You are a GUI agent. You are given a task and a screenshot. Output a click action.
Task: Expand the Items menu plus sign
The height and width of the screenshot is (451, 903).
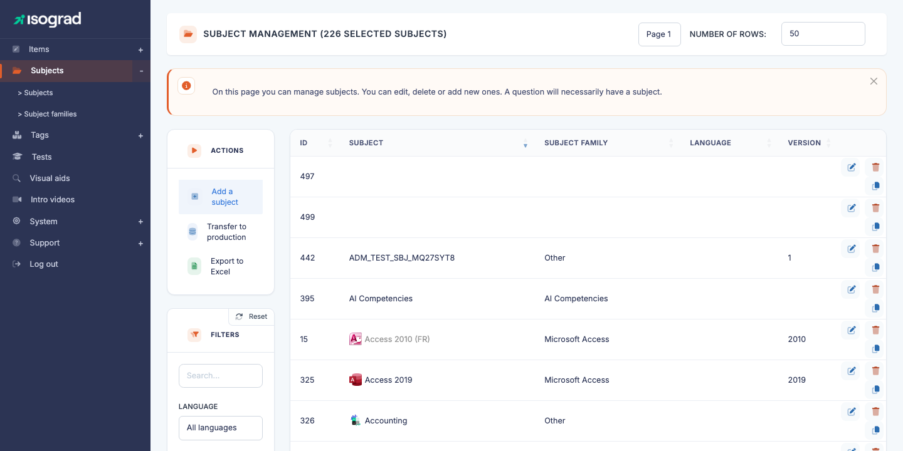coord(140,49)
